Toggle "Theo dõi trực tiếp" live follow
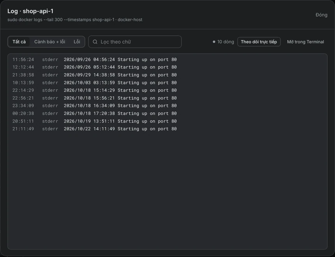 [x=259, y=42]
